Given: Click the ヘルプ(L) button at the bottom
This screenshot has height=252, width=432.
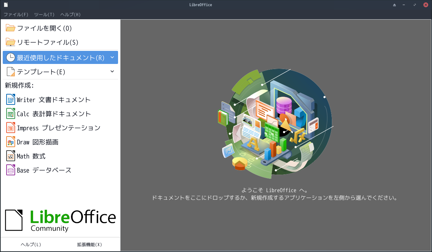Looking at the screenshot, I should pos(31,244).
